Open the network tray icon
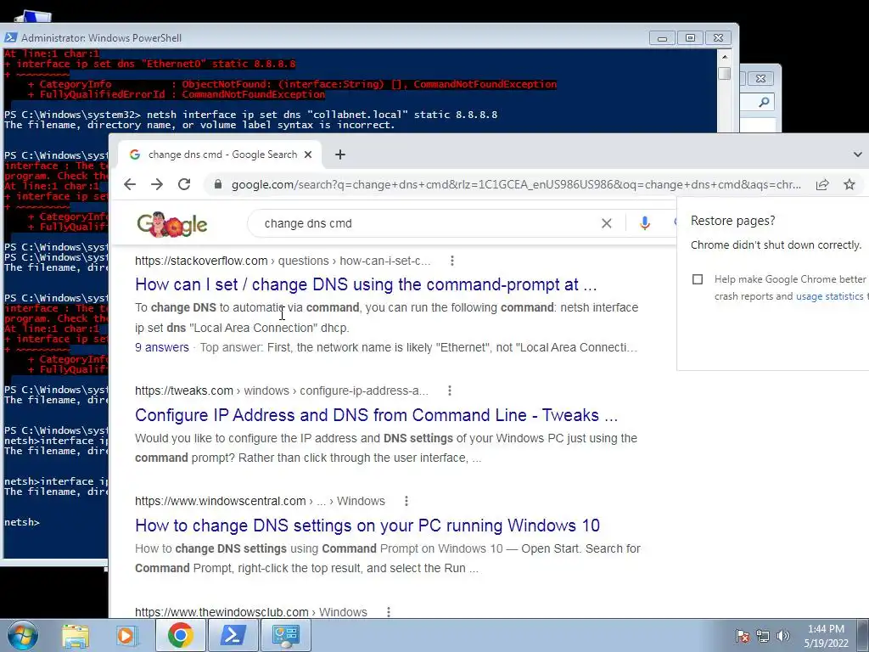The width and height of the screenshot is (869, 652). pyautogui.click(x=763, y=636)
